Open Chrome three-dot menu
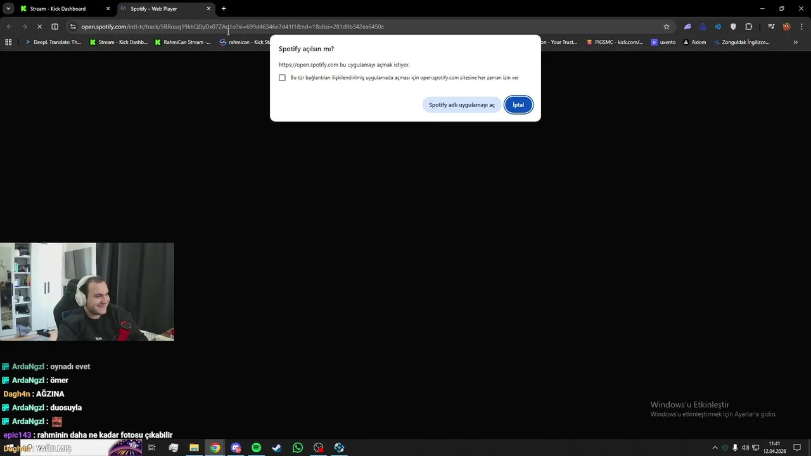Screen dimensions: 811x456 801,27
